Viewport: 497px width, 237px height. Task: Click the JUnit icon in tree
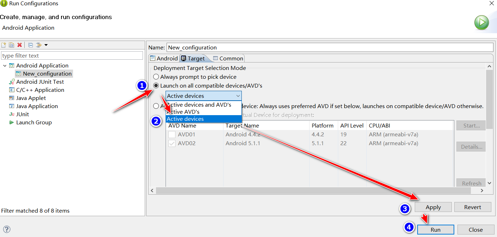point(12,114)
